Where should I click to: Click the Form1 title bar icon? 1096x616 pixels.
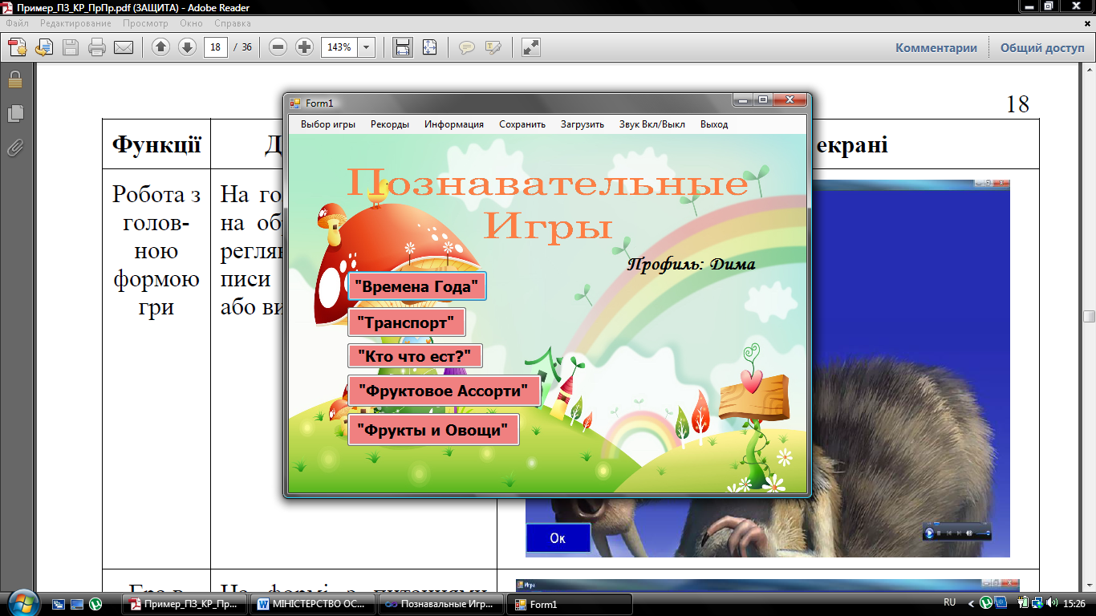pos(295,103)
